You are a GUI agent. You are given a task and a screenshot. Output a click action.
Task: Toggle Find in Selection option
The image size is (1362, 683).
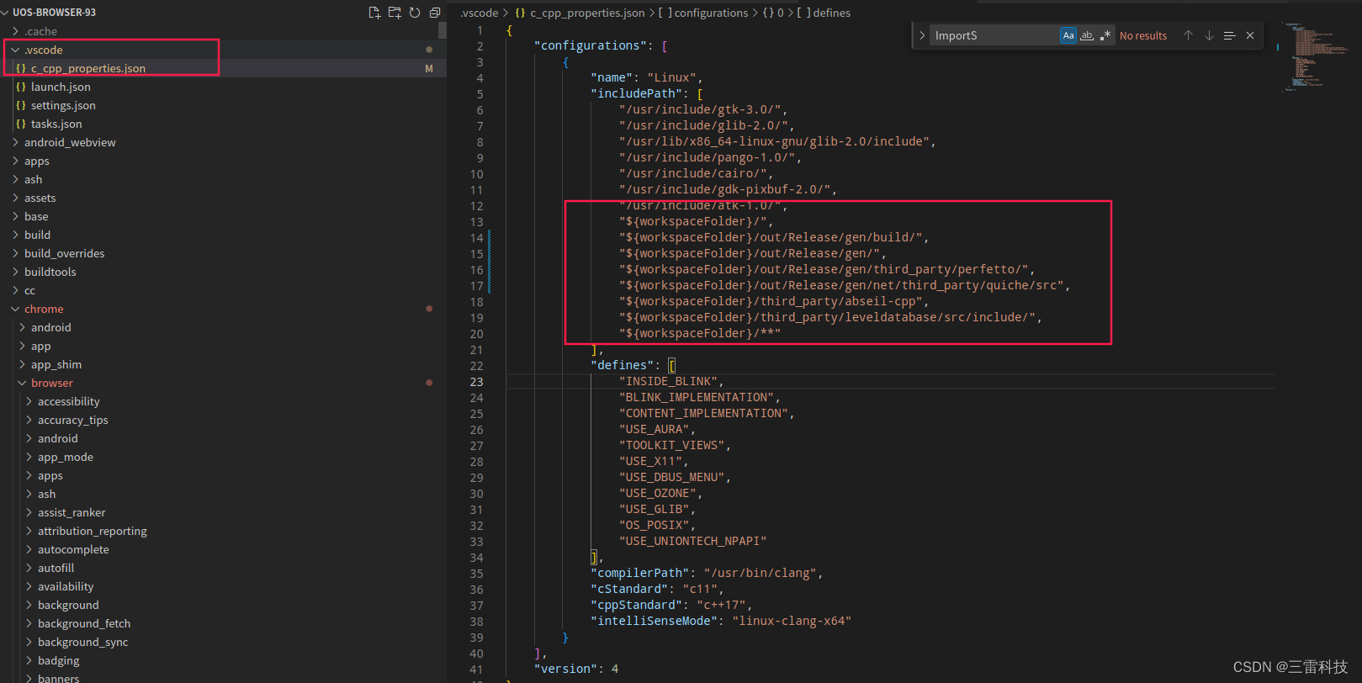[x=1229, y=35]
